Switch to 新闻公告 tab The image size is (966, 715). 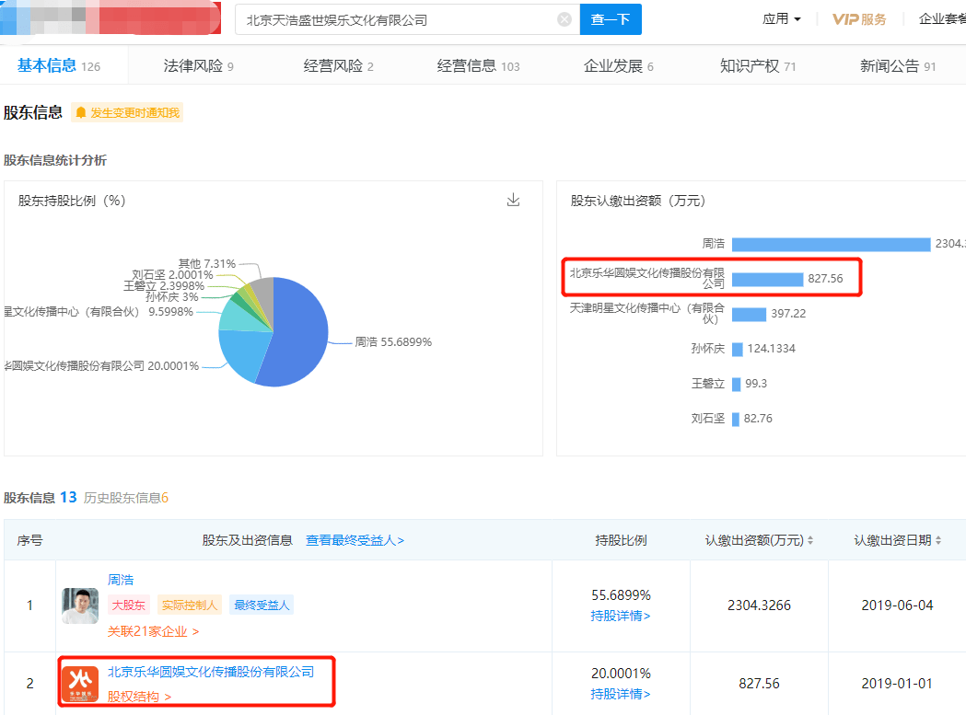898,66
